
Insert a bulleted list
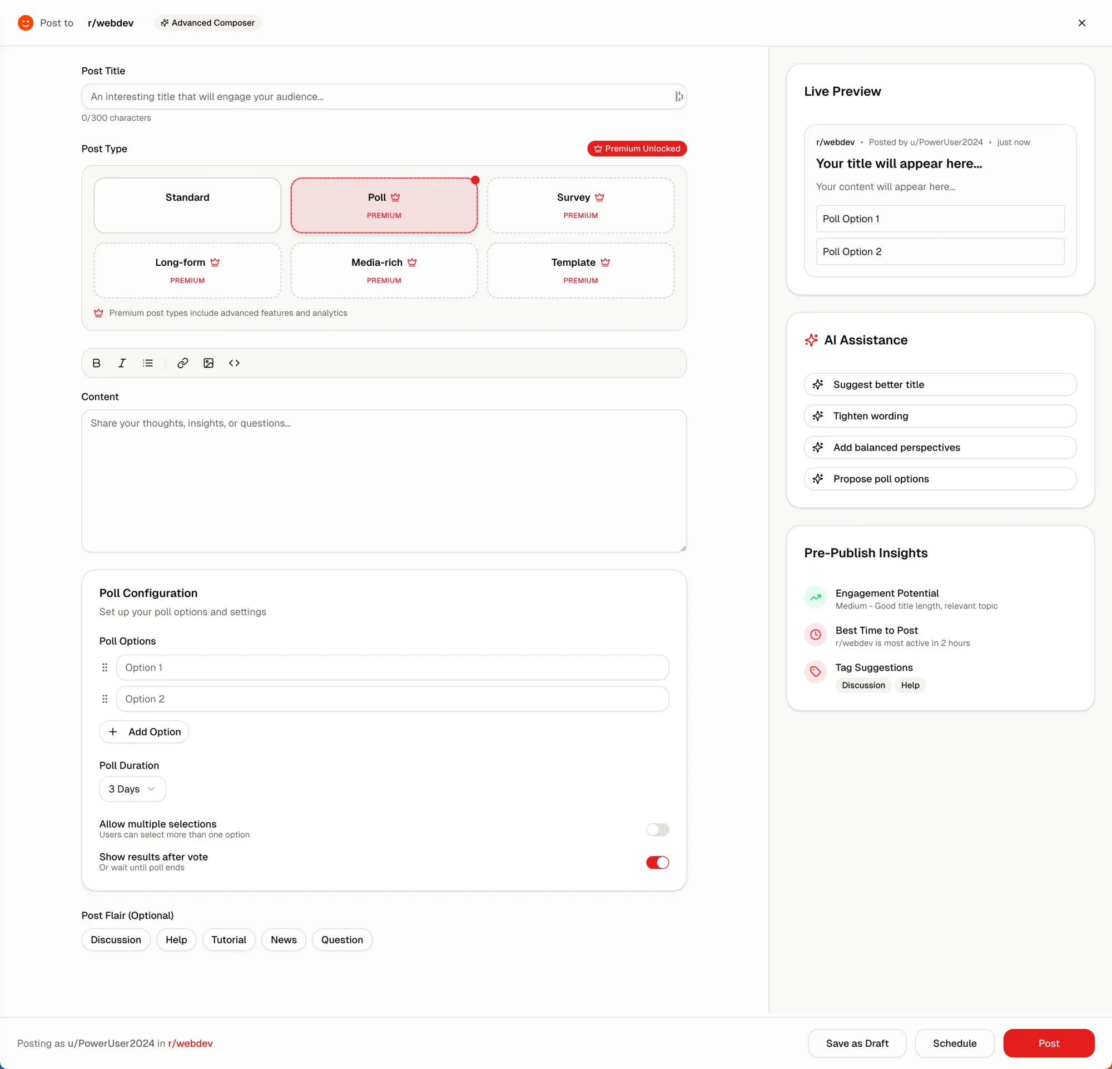pos(148,363)
